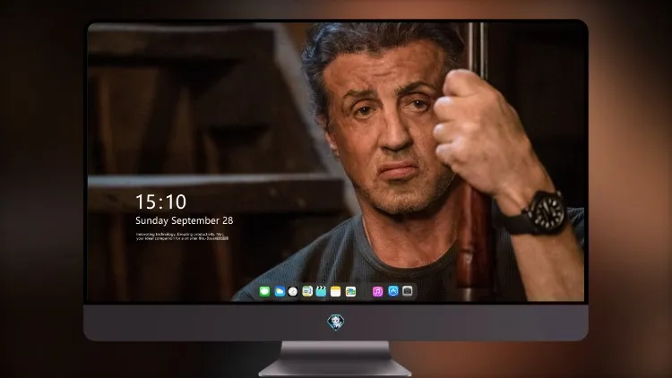Open the yellow Notes app in the dock
Image resolution: width=672 pixels, height=378 pixels.
(336, 291)
